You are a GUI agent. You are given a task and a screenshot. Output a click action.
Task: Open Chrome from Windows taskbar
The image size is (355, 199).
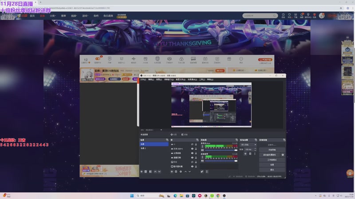pos(218,196)
